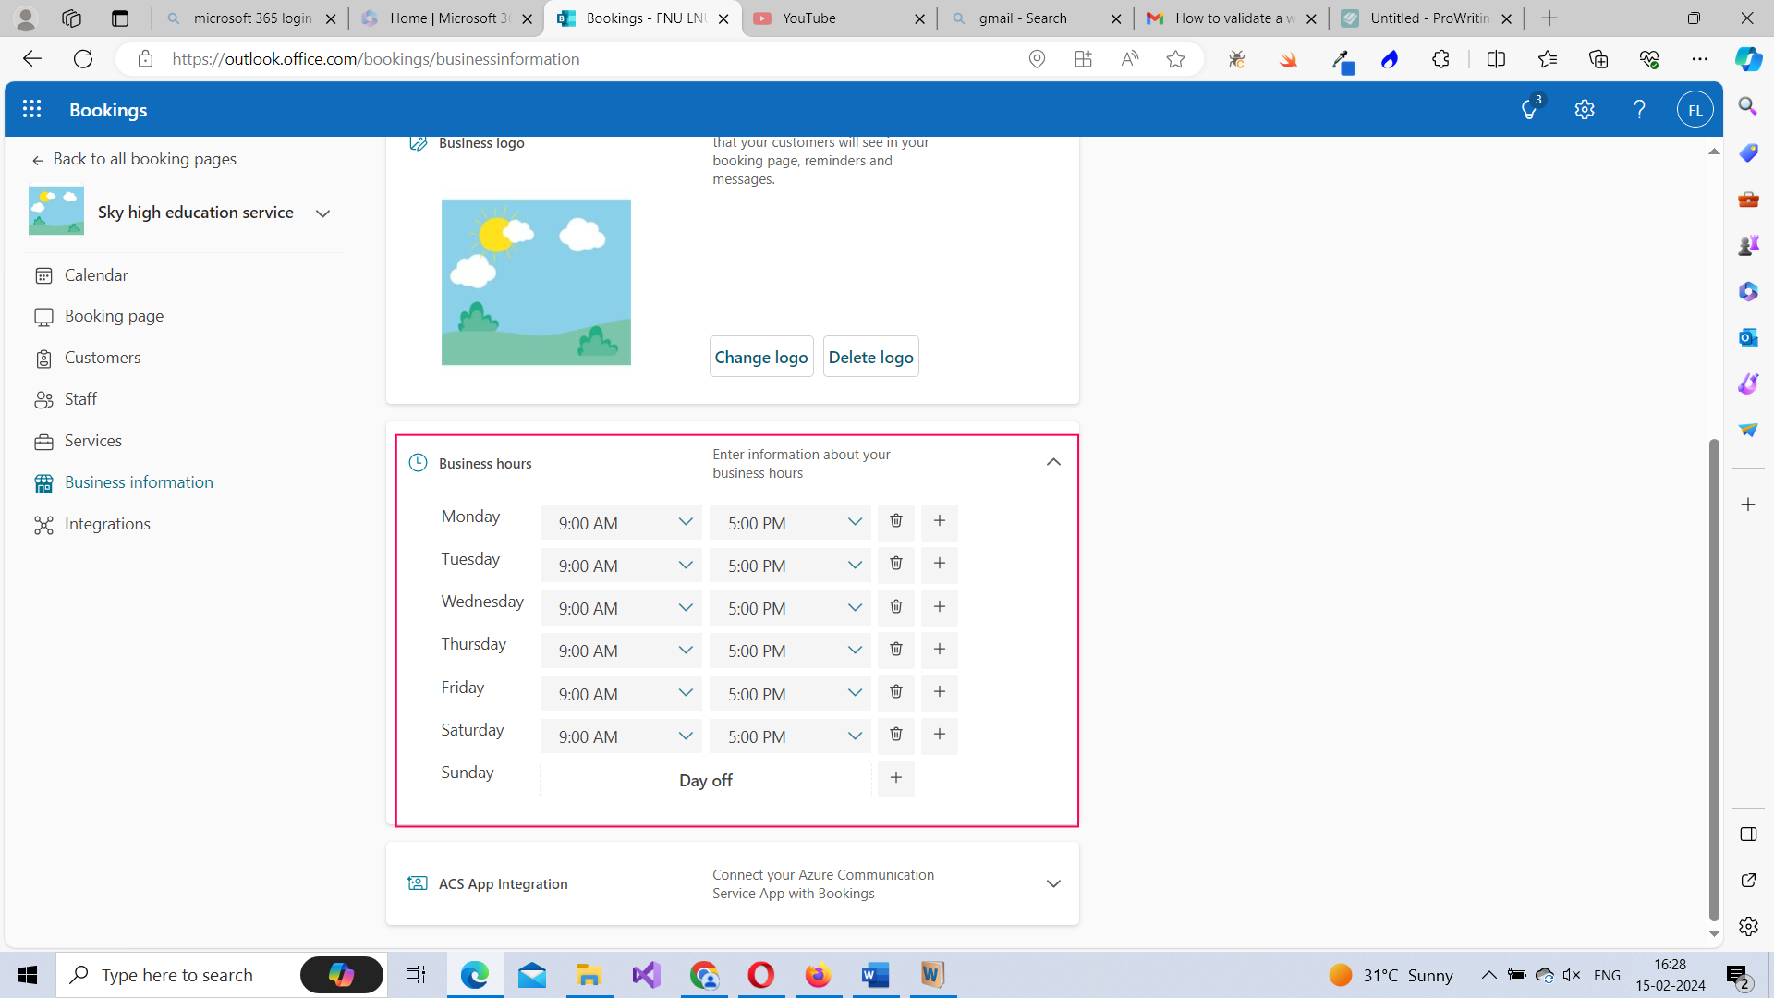Click the Change logo button
Viewport: 1774px width, 998px height.
(x=760, y=357)
